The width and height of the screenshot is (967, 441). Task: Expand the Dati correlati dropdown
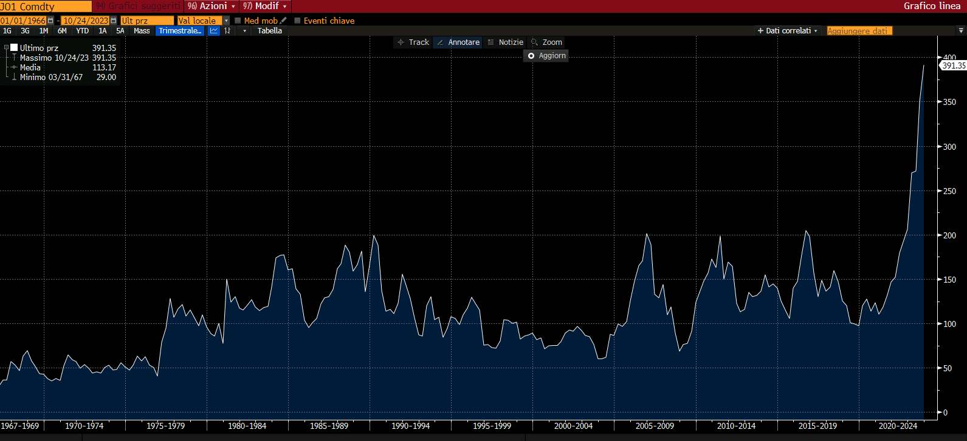(788, 31)
